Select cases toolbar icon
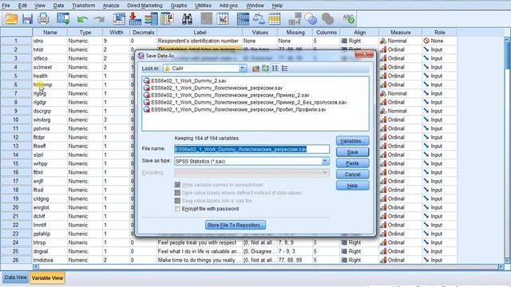 pyautogui.click(x=275, y=19)
